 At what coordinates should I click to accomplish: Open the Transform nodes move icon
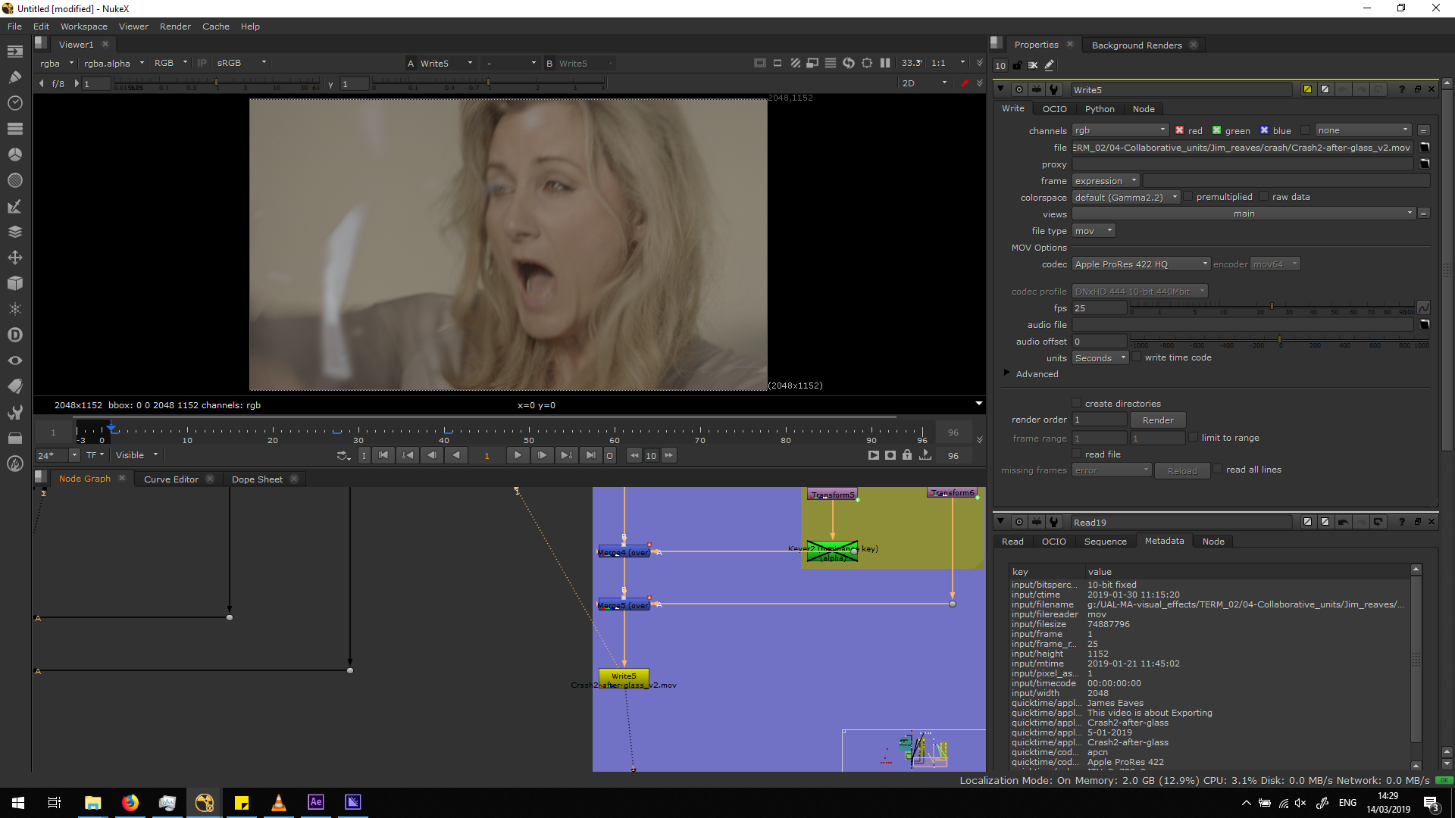coord(14,258)
